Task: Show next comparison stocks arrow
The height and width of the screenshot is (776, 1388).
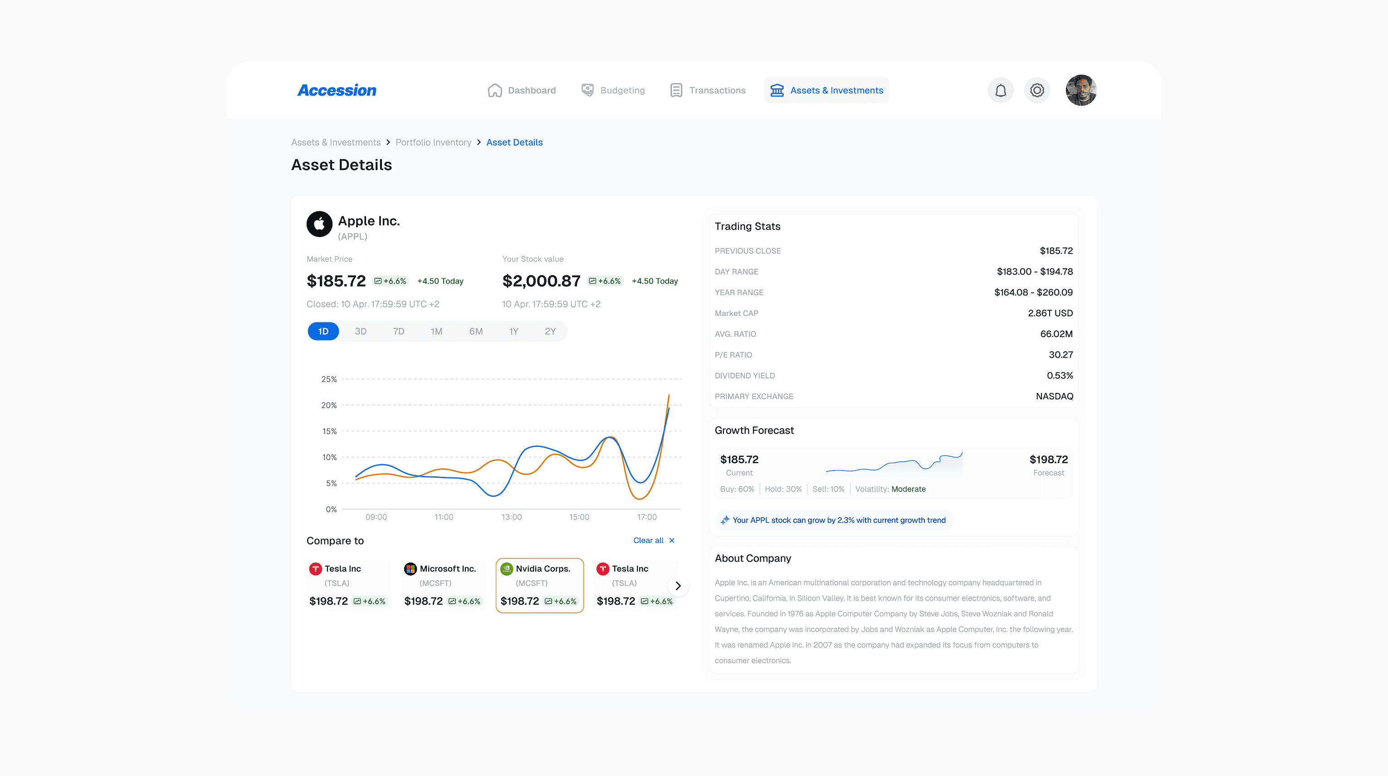Action: [678, 586]
